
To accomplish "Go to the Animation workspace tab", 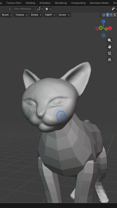I will pyautogui.click(x=45, y=3).
